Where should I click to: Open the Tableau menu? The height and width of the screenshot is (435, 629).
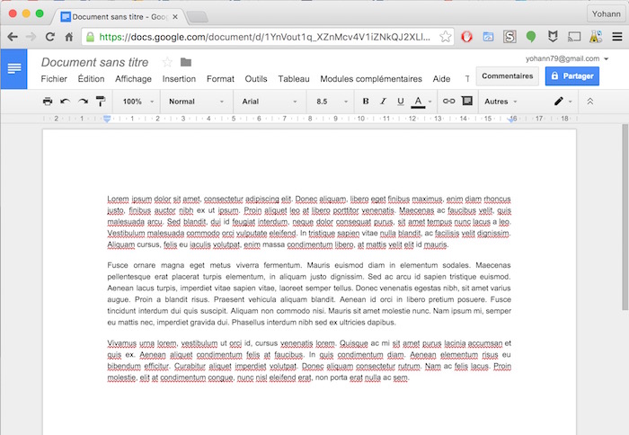pos(294,79)
